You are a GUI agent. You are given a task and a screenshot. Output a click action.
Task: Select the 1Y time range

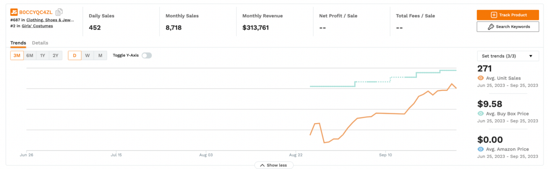(x=43, y=56)
